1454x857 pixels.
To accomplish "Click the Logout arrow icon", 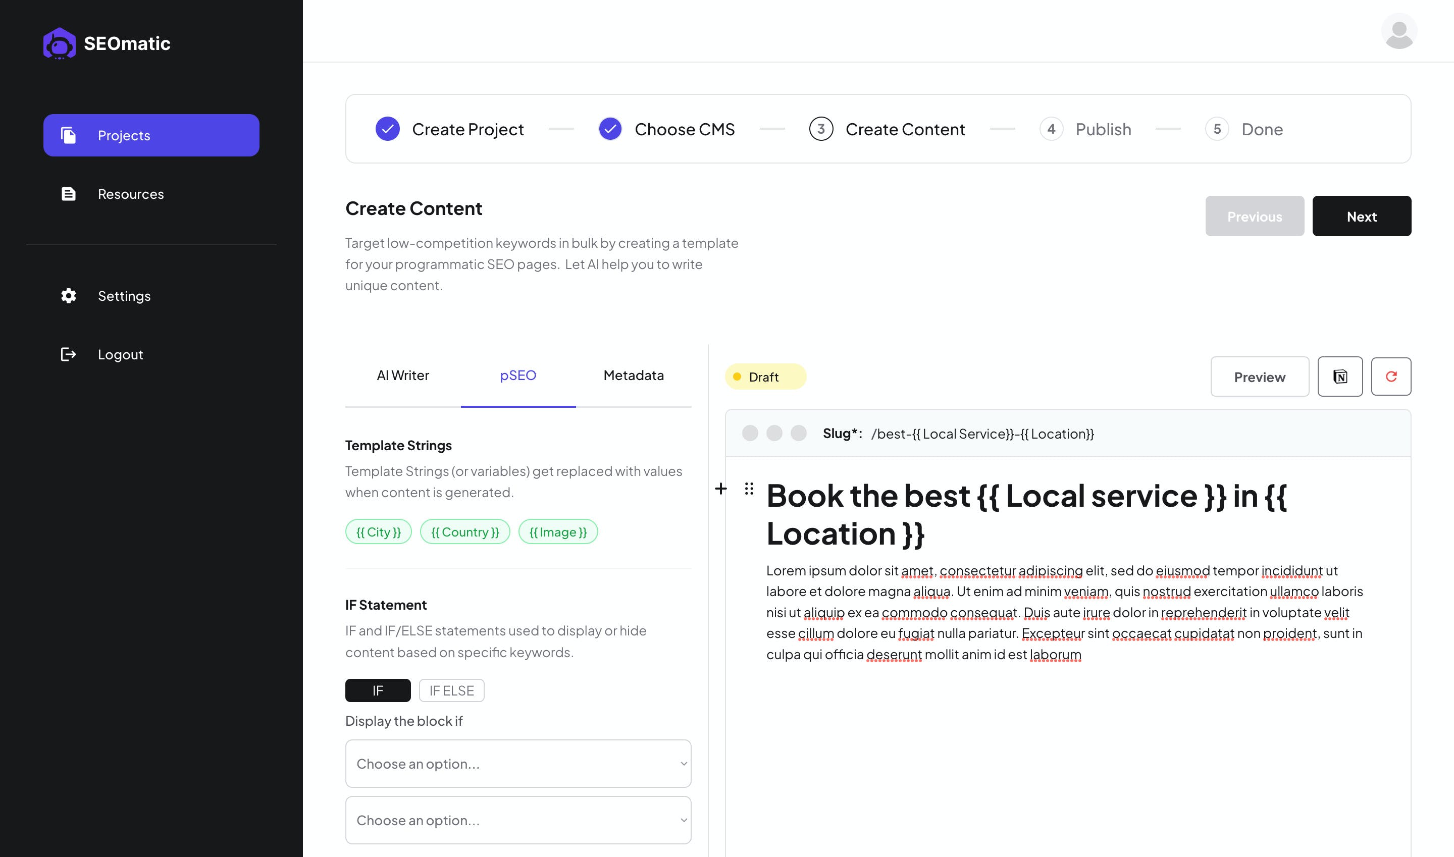I will tap(69, 354).
